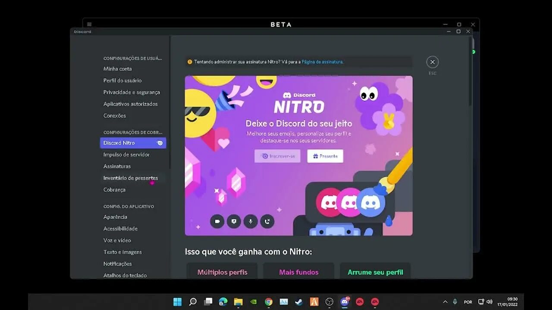This screenshot has height=310, width=552.
Task: Click the microphone icon in Nitro banner
Action: (x=251, y=221)
